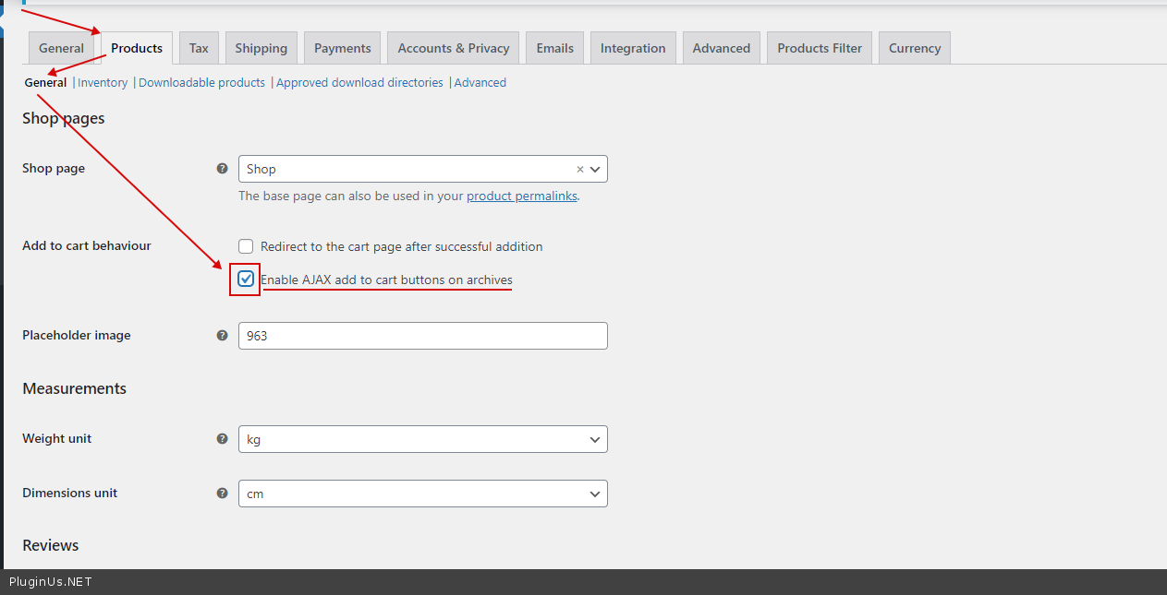The width and height of the screenshot is (1167, 595).
Task: Enable redirect to cart page checkbox
Action: pos(246,246)
